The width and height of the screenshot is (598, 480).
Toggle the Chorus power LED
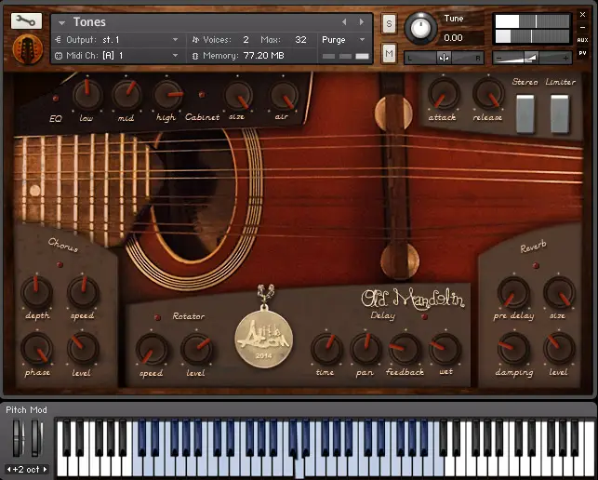click(60, 264)
